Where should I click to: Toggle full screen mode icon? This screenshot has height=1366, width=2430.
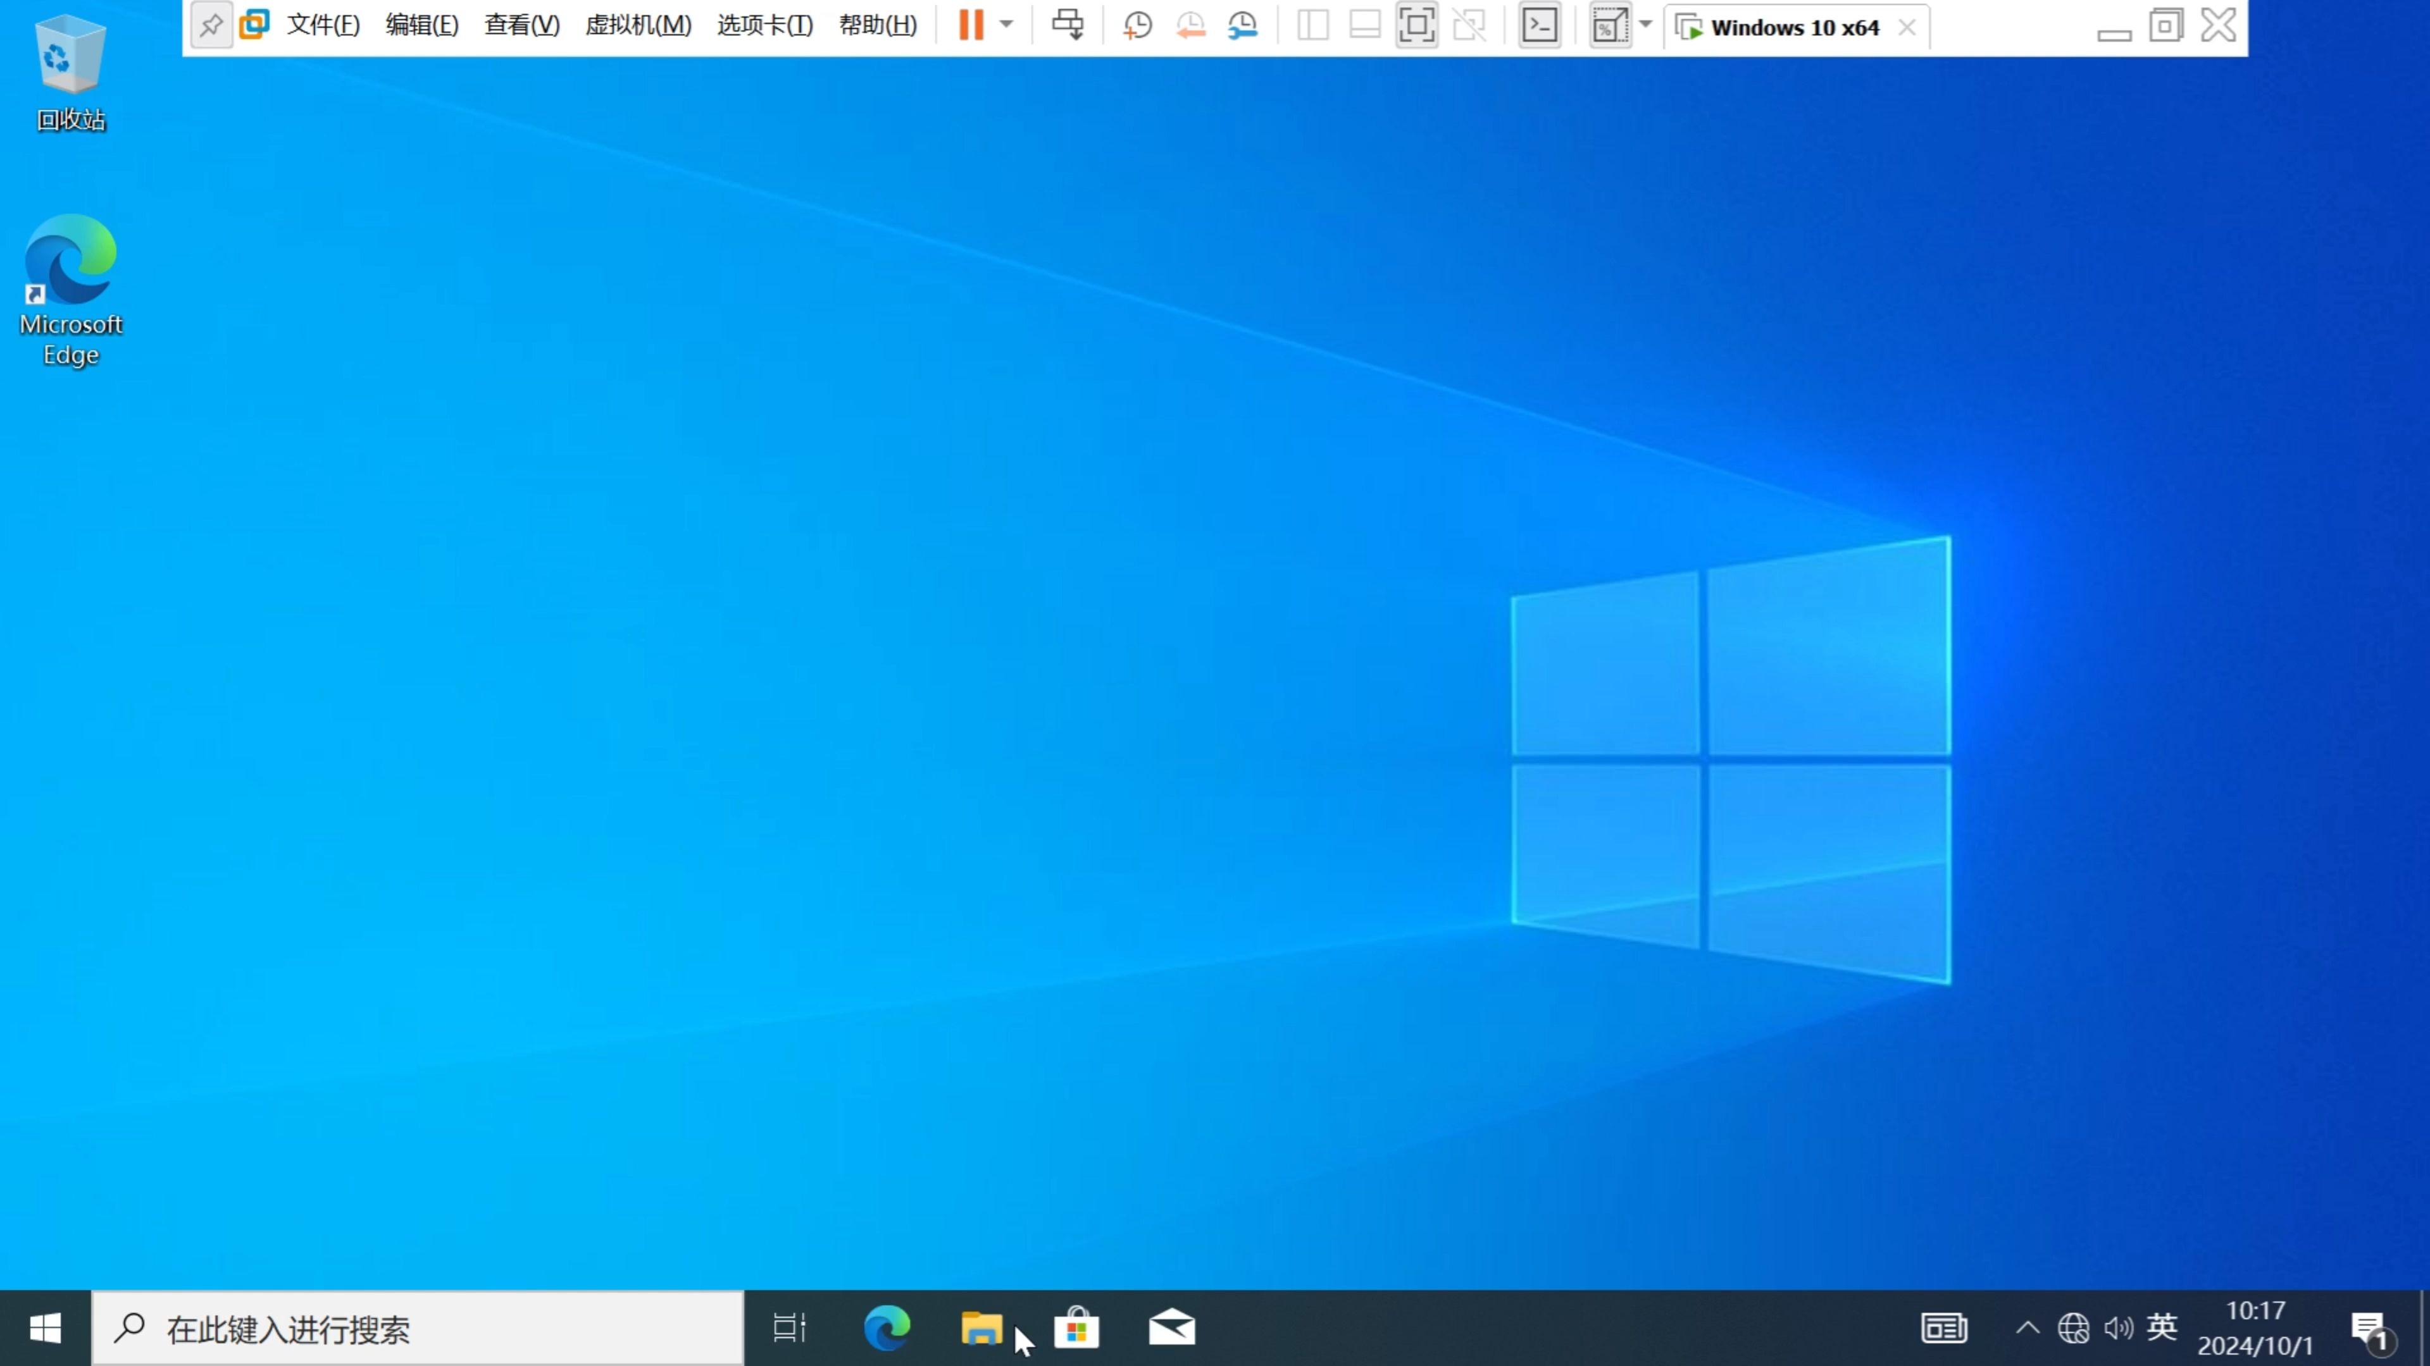coord(1417,25)
